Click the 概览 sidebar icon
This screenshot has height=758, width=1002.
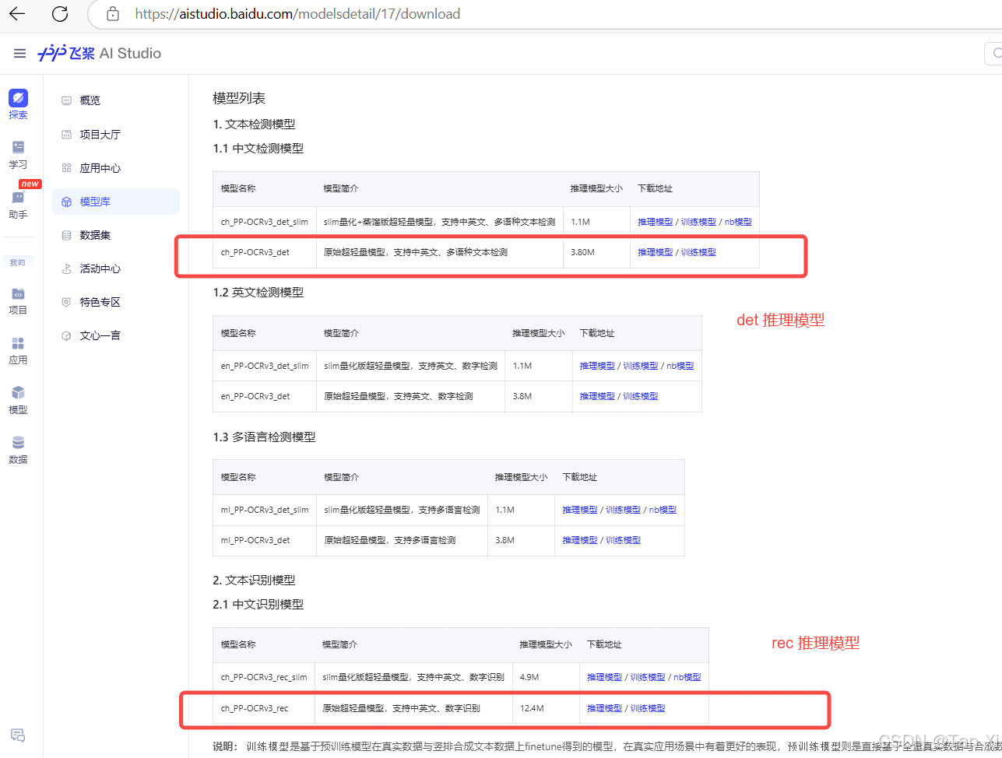tap(66, 100)
